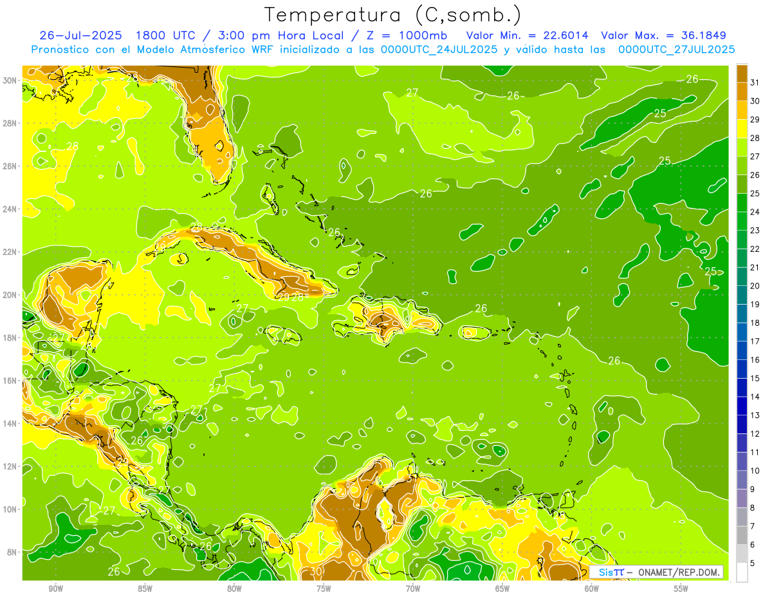Click the legend value "5"
The image size is (772, 597).
pos(753,564)
